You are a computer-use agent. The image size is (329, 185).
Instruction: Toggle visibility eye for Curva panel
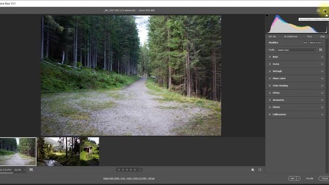[322, 64]
